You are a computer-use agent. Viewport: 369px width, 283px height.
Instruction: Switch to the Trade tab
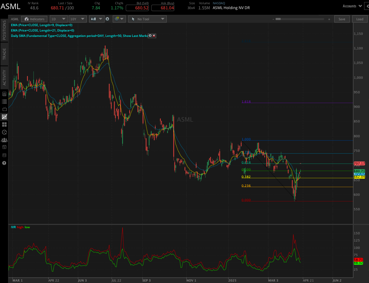click(x=4, y=54)
